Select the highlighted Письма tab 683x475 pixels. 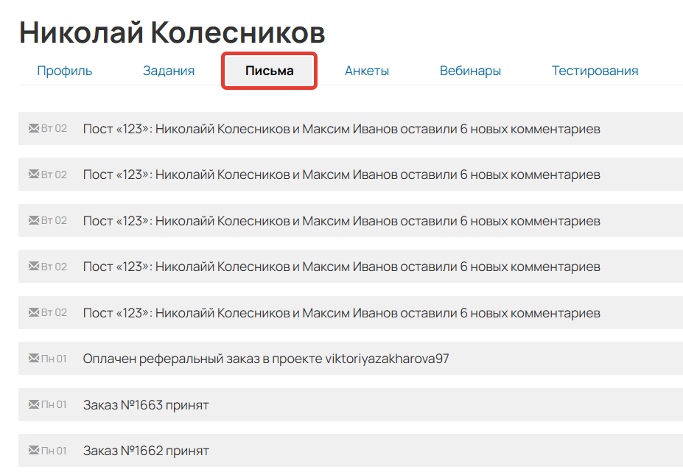(268, 71)
